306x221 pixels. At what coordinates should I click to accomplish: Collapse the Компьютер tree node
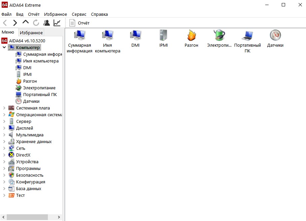tap(4, 48)
